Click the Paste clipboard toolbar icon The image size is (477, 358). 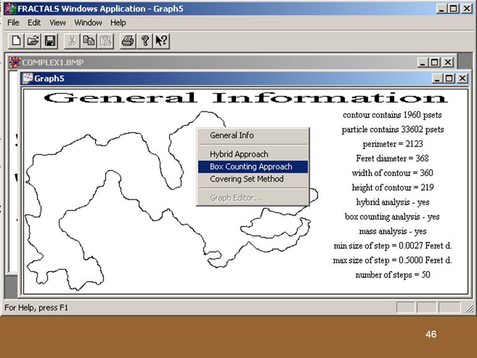point(105,41)
